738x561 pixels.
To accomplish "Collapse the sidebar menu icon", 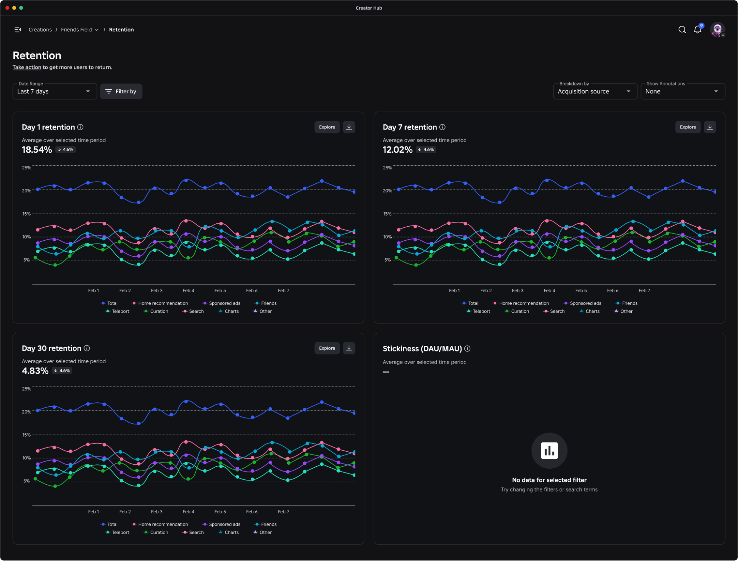I will coord(17,30).
